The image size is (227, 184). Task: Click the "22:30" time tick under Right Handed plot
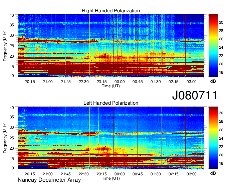coord(84,82)
